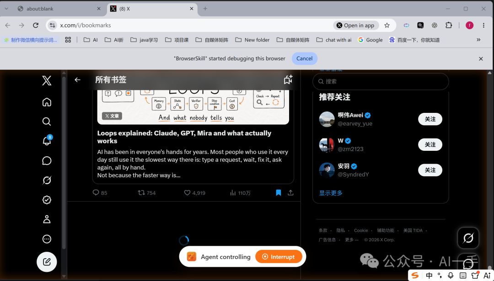
Task: Interrupt the agent control
Action: click(x=279, y=257)
